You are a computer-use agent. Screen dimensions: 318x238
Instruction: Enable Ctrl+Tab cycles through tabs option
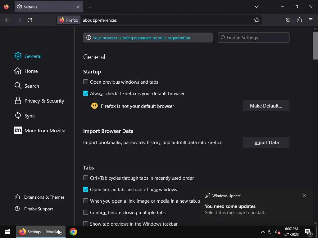click(86, 178)
